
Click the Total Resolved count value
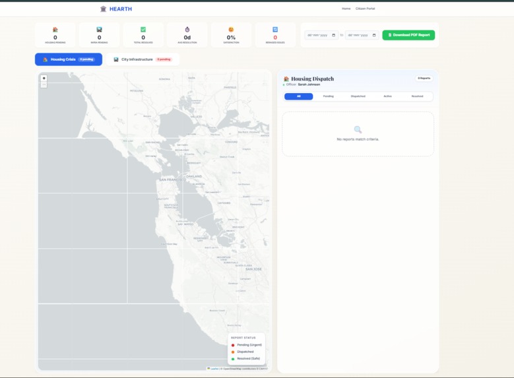[143, 38]
